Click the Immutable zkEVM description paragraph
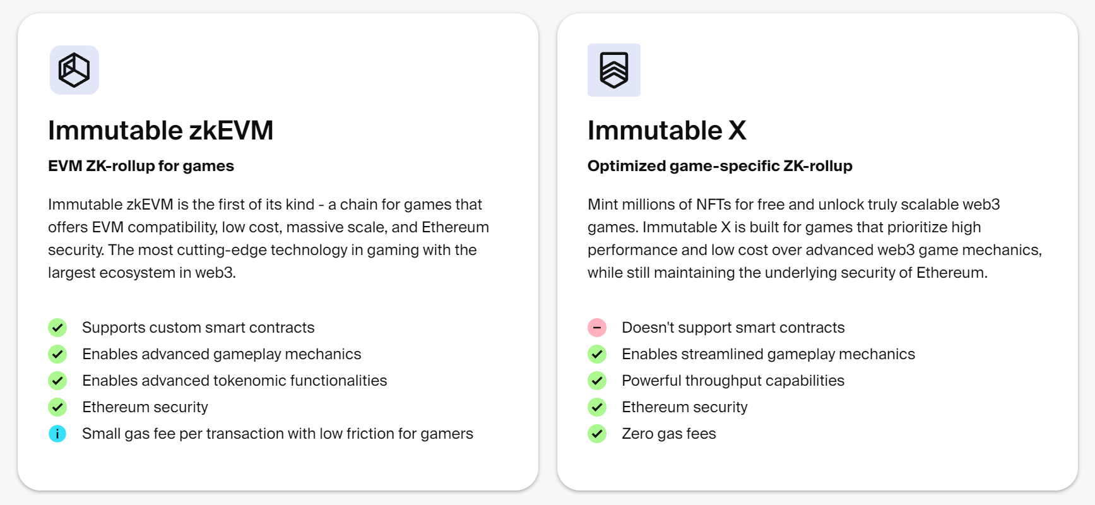 click(x=269, y=239)
